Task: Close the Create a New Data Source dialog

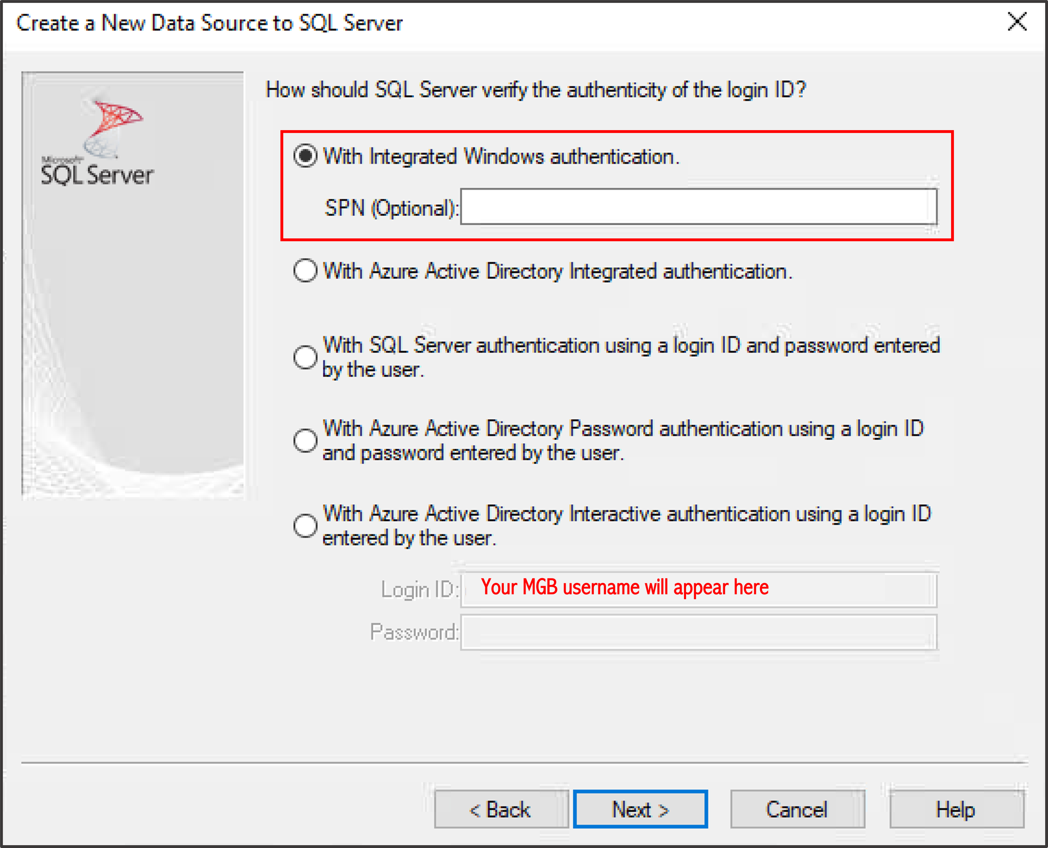Action: pyautogui.click(x=1017, y=21)
